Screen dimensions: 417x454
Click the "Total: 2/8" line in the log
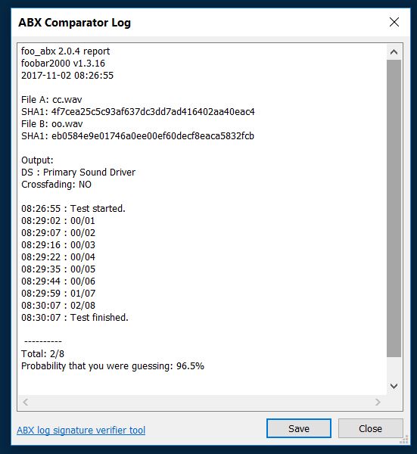coord(43,353)
